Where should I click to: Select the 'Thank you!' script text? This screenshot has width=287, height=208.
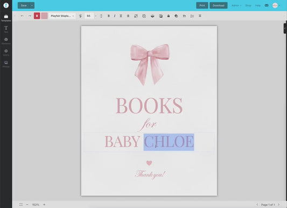coord(150,175)
